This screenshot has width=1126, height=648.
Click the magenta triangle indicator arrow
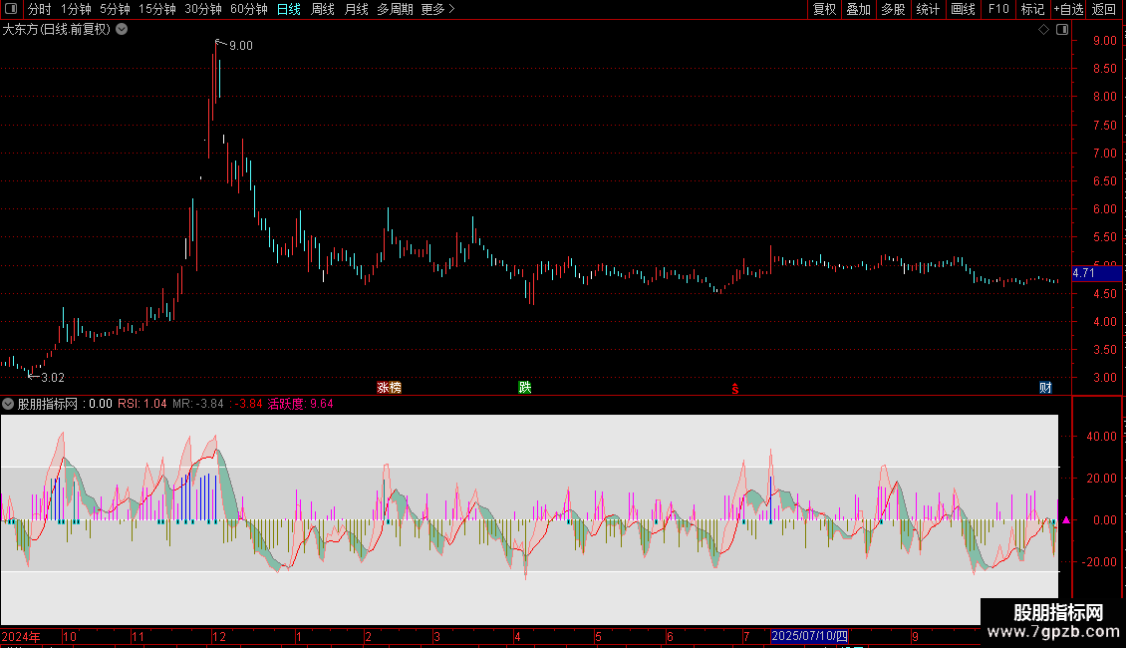coord(1066,520)
